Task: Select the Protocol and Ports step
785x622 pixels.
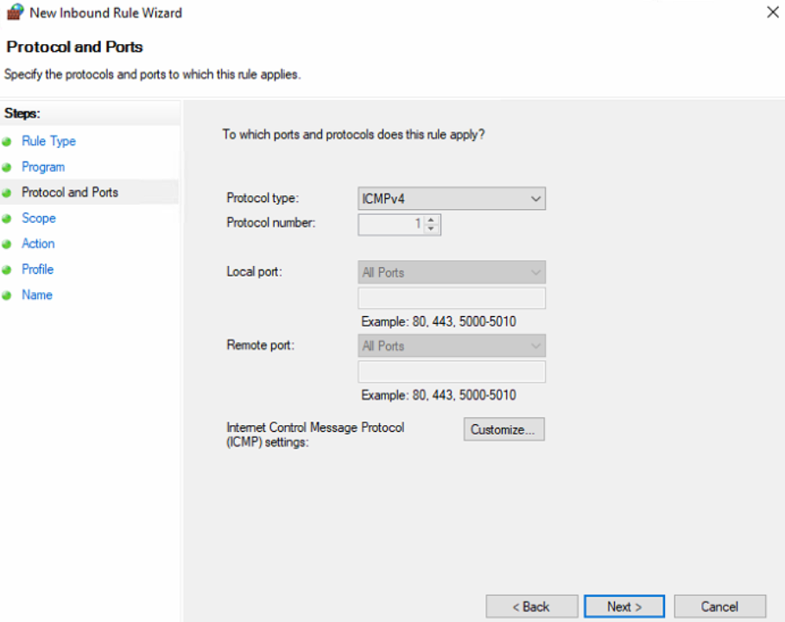Action: tap(70, 193)
